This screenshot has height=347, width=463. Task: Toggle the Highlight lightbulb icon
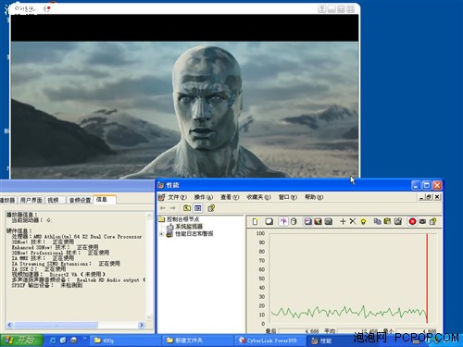[363, 221]
